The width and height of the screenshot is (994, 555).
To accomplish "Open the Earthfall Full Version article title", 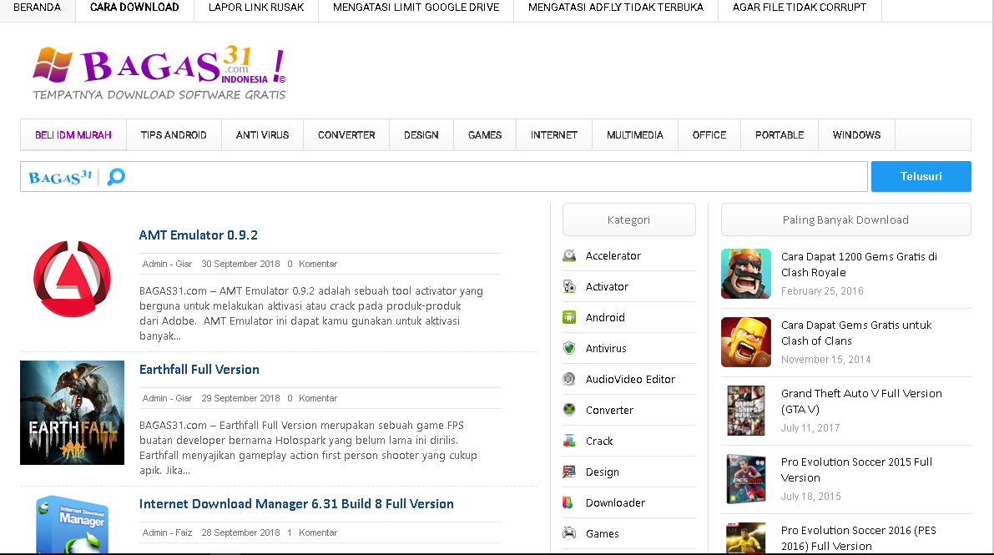I will (199, 370).
